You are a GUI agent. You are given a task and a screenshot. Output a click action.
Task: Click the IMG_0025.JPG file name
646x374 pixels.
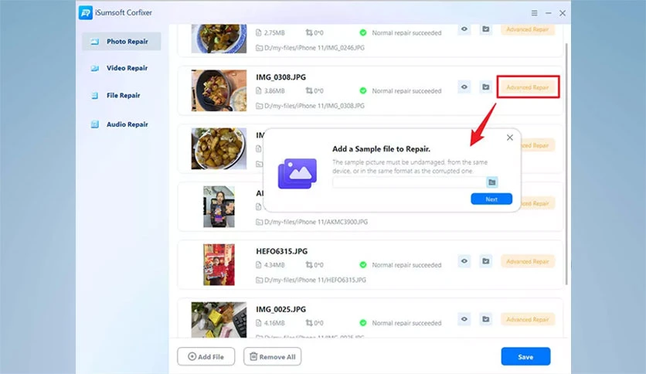(281, 309)
